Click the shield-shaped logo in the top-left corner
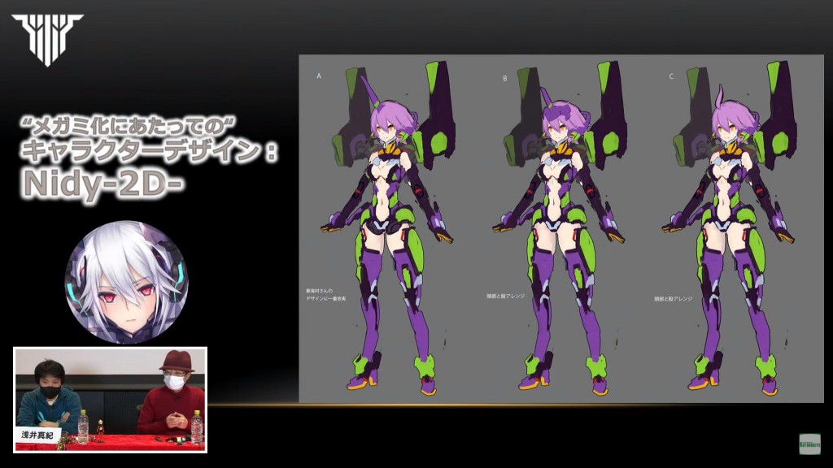 tap(47, 38)
